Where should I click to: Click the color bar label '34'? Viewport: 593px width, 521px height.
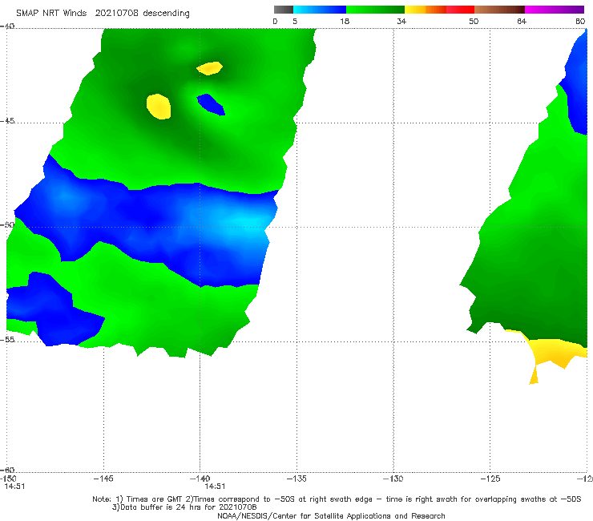401,21
